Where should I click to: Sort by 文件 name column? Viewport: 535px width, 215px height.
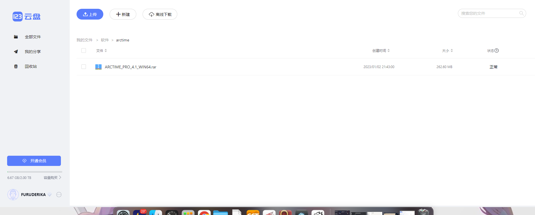point(102,50)
